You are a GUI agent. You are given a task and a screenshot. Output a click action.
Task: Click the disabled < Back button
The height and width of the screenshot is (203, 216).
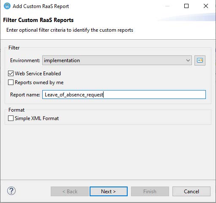[x=70, y=191]
